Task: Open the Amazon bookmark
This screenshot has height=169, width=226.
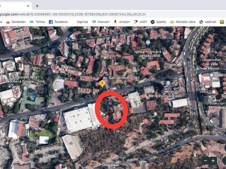Action: [x=122, y=22]
